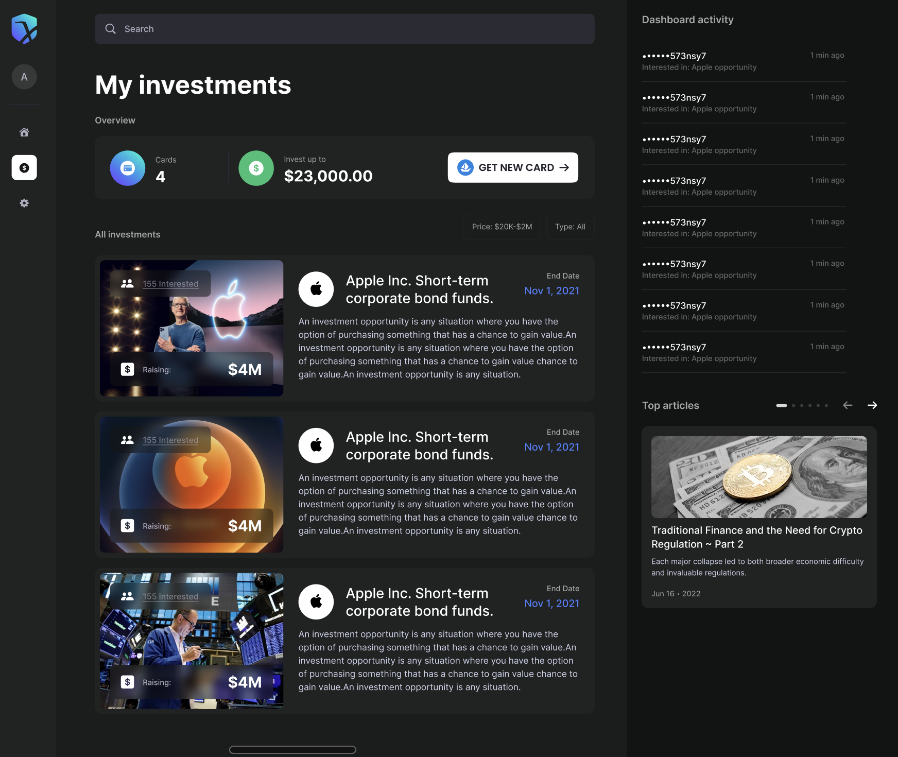The image size is (898, 757).
Task: Open 155 Interested link on third card
Action: coord(170,596)
